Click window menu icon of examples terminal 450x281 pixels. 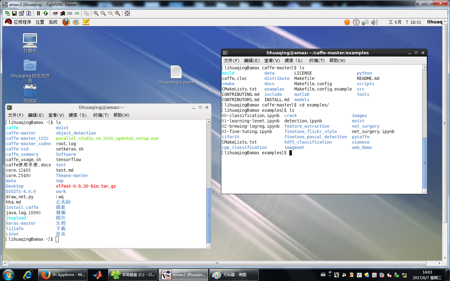pyautogui.click(x=225, y=53)
